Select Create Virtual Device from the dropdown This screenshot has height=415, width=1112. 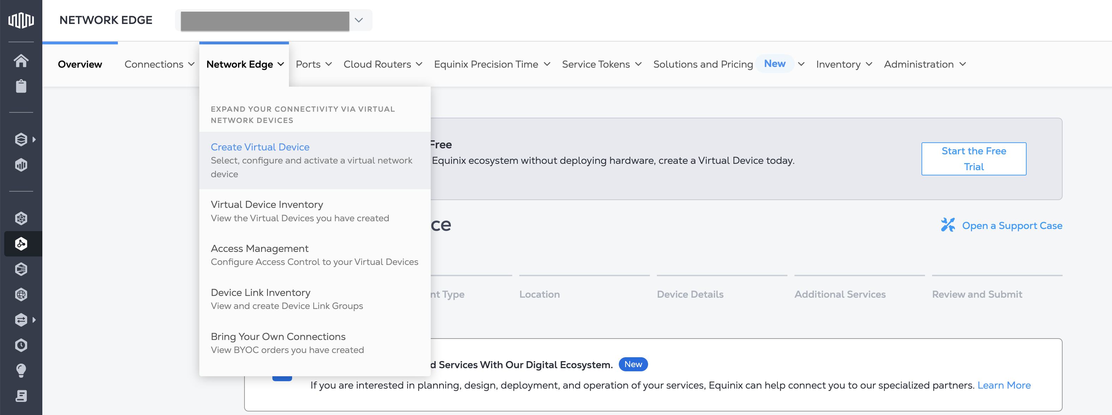pos(260,147)
